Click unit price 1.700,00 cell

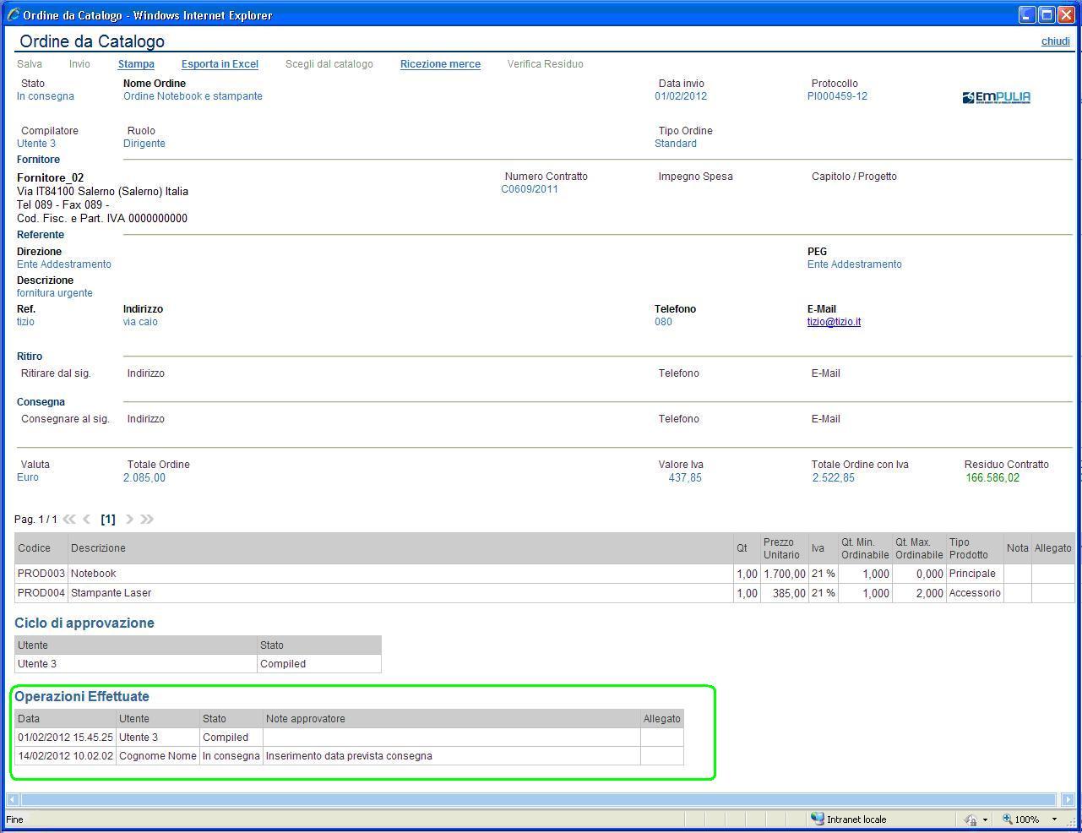[784, 574]
